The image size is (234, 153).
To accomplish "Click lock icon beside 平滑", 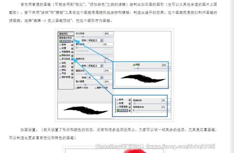I will pyautogui.click(x=72, y=74).
